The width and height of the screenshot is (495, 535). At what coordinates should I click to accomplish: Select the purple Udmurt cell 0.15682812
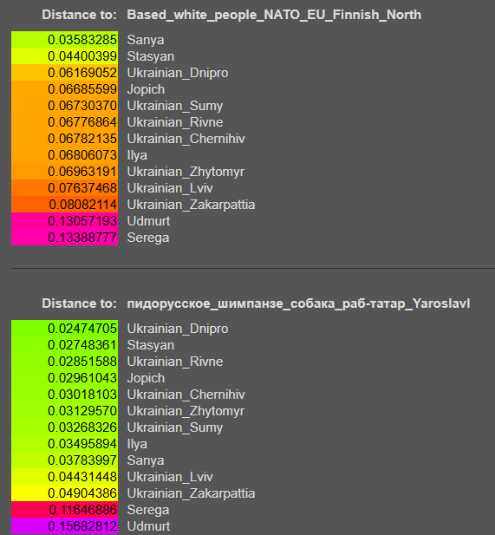point(64,525)
